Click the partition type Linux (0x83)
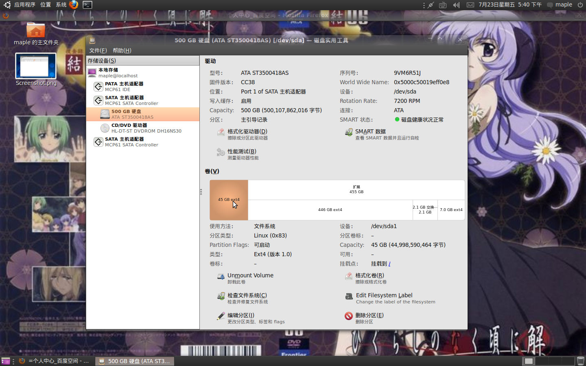 click(x=271, y=236)
